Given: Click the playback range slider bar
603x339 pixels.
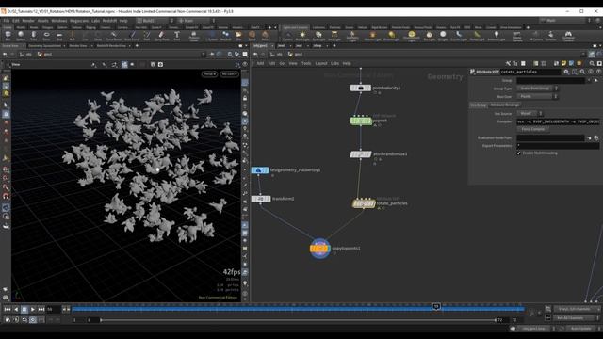Looking at the screenshot, I should (x=299, y=320).
